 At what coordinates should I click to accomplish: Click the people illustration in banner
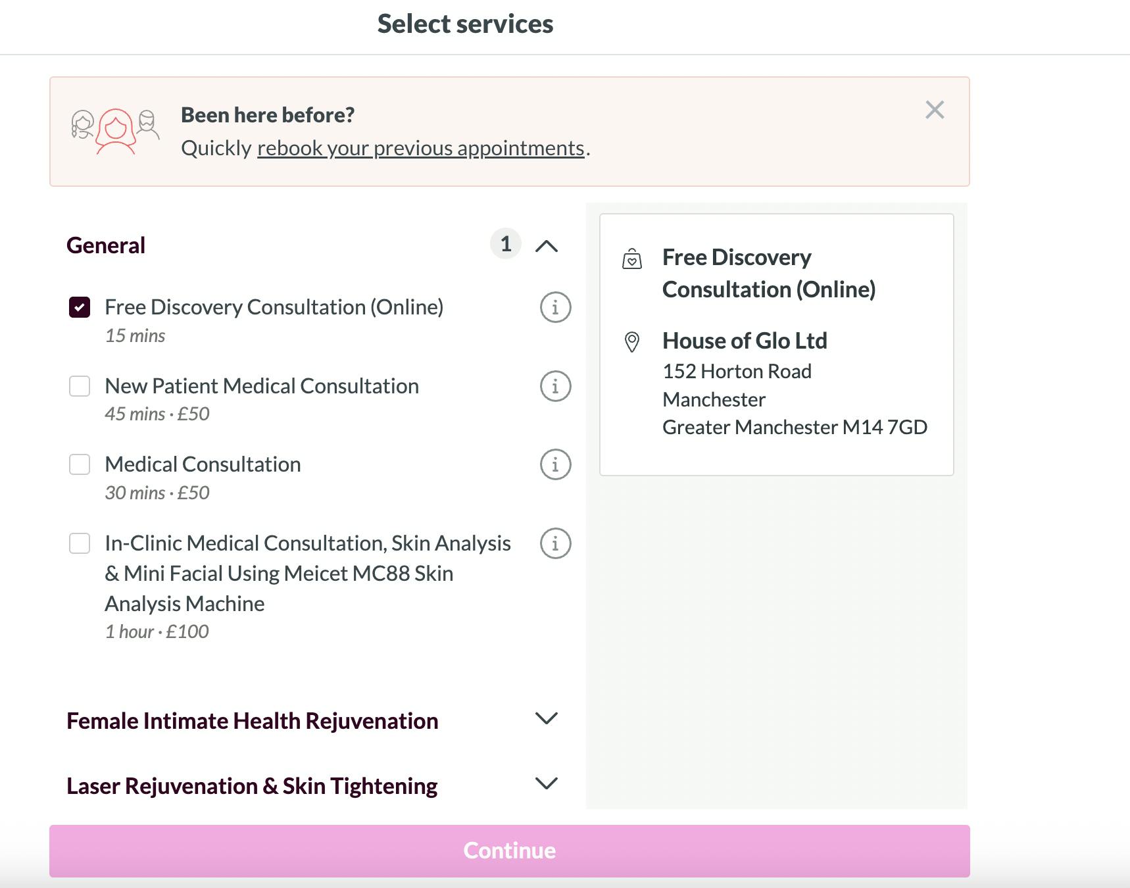(x=116, y=132)
